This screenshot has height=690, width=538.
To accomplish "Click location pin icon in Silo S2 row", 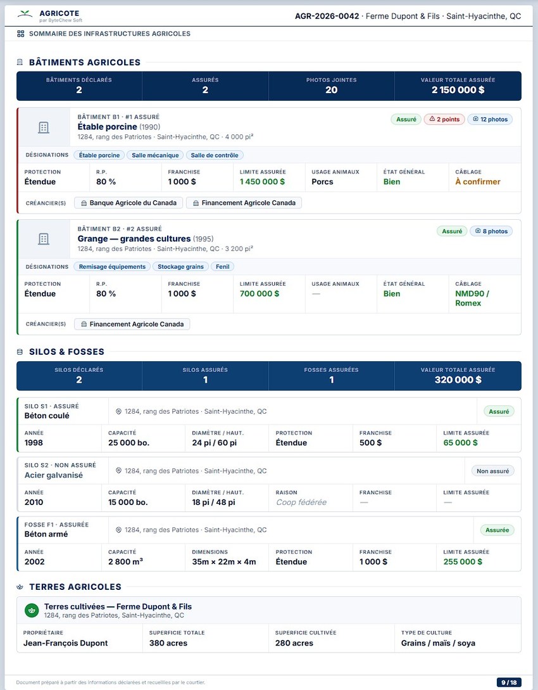I will pyautogui.click(x=118, y=470).
